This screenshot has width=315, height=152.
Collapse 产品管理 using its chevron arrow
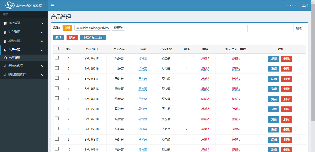click(42, 50)
